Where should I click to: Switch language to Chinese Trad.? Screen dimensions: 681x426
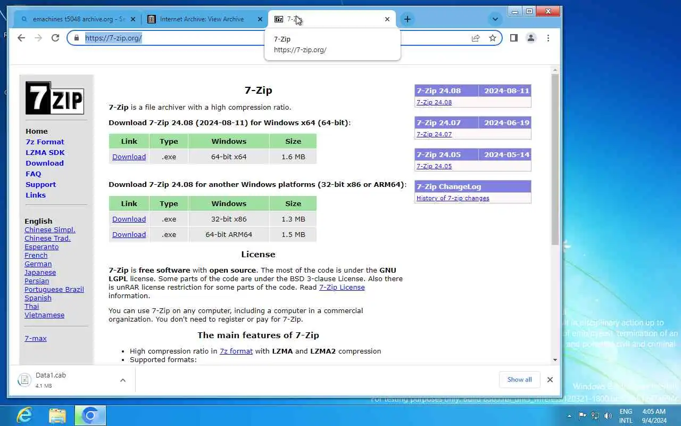tap(47, 238)
